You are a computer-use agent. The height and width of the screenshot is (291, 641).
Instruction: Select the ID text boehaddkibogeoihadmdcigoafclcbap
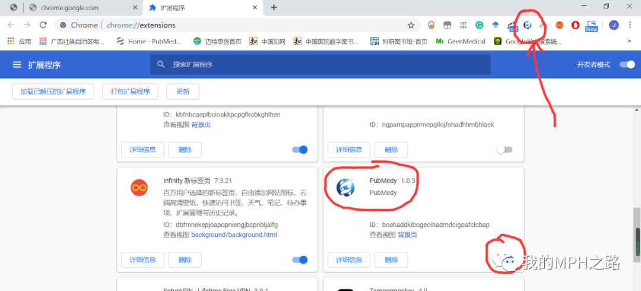tap(436, 224)
